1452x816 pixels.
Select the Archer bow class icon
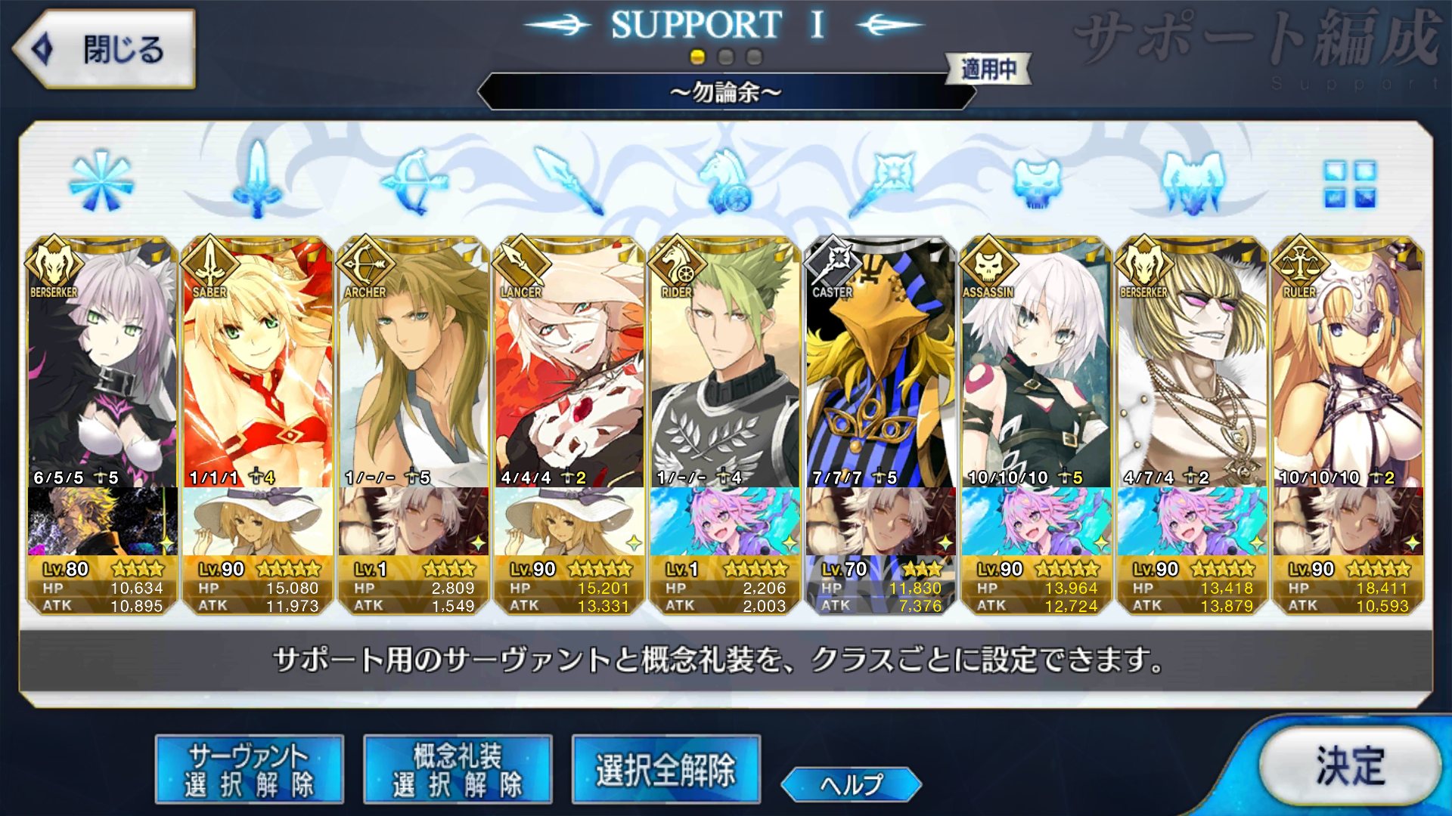tap(414, 181)
